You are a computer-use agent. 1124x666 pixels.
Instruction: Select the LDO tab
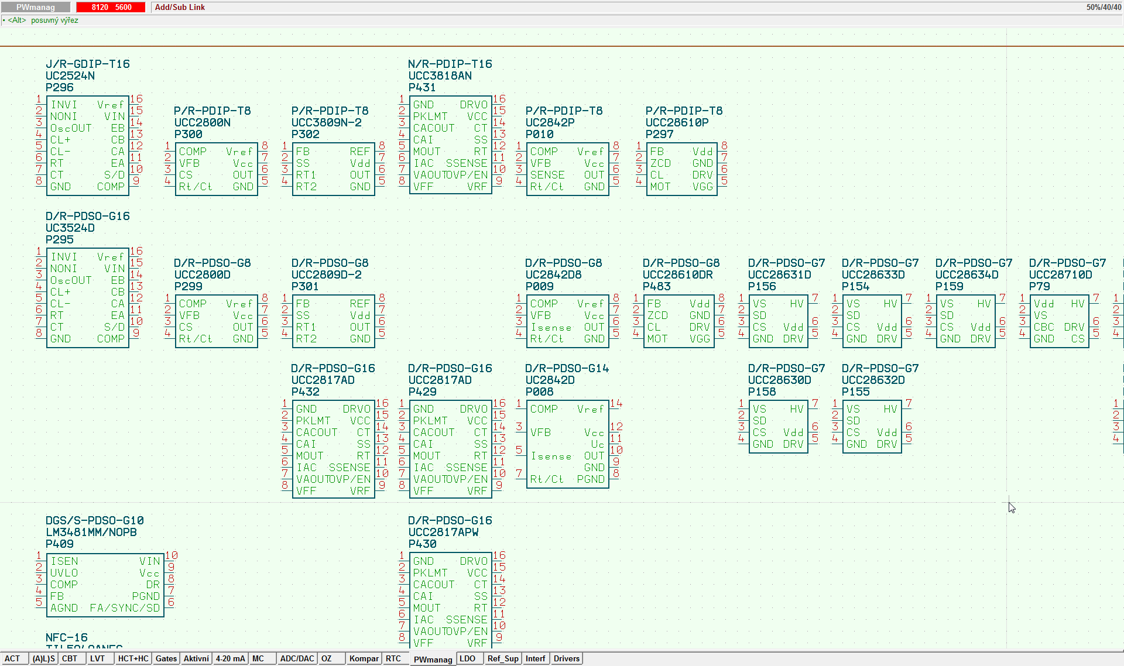[x=468, y=659]
